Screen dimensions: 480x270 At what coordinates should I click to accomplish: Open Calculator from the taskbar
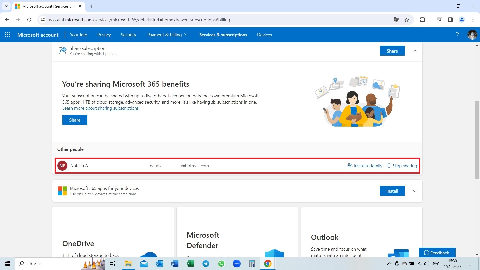pos(252,264)
